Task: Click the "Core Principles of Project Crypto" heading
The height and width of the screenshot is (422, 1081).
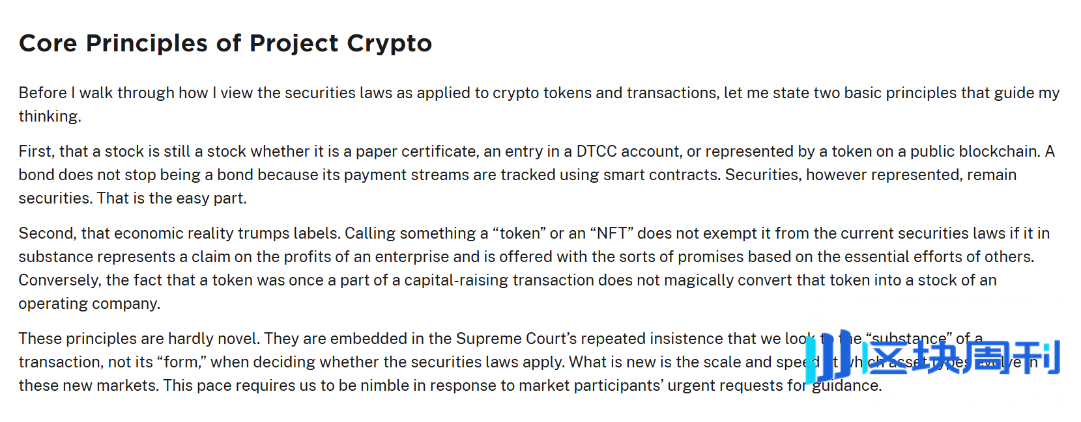Action: pos(225,43)
